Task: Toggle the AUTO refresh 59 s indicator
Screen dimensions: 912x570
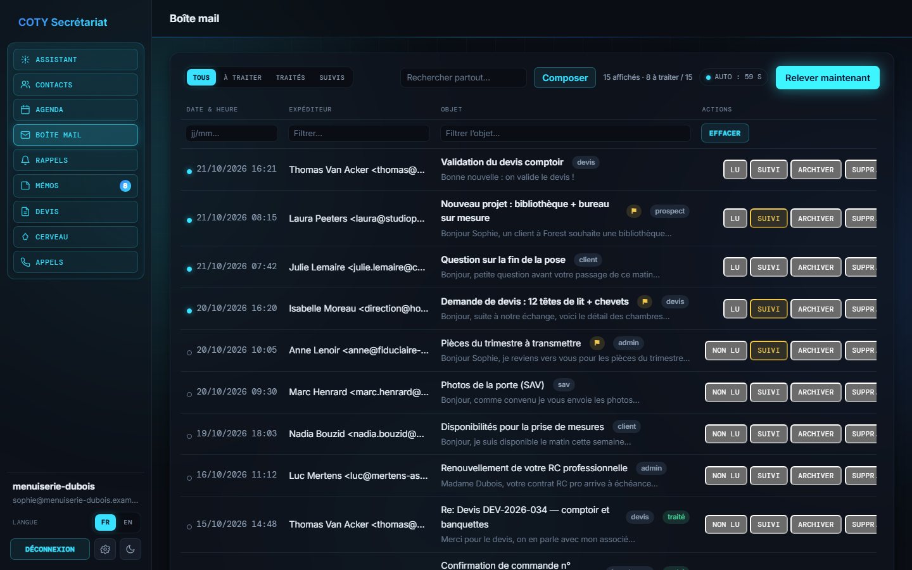Action: tap(734, 77)
